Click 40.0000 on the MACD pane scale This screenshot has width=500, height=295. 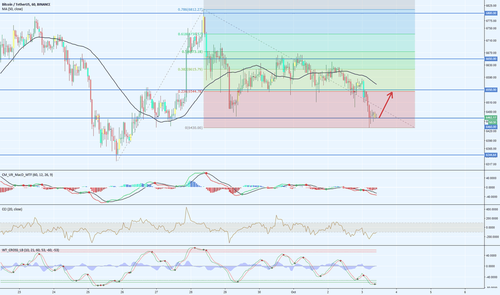491,178
